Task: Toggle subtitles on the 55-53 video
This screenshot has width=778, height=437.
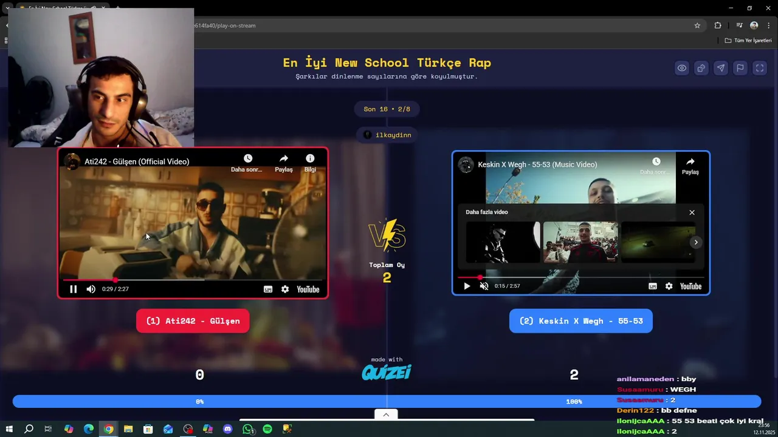Action: pyautogui.click(x=652, y=286)
